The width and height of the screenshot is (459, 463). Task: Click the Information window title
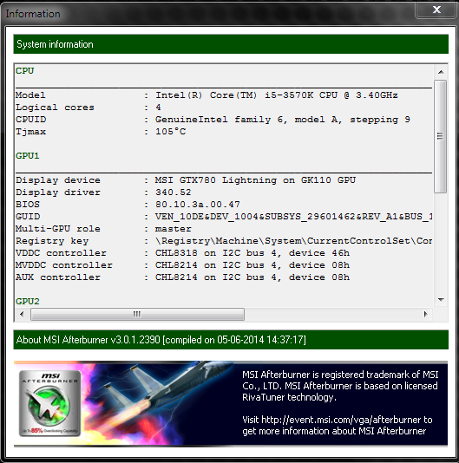[33, 14]
